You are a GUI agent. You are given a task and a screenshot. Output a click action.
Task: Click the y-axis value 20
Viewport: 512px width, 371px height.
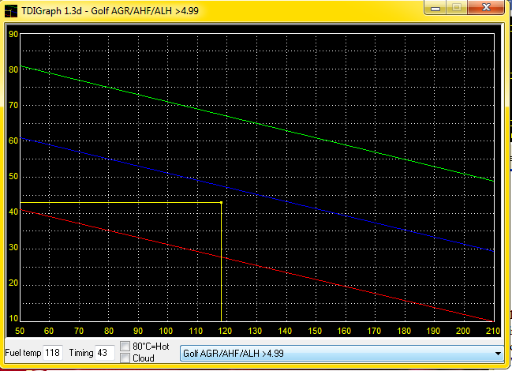coord(13,283)
